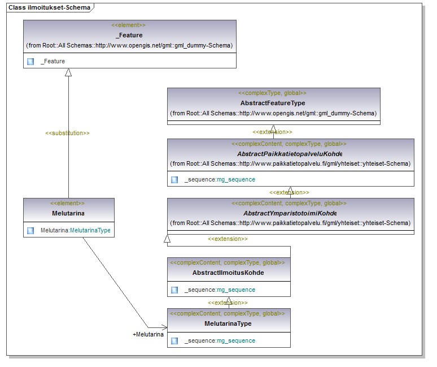Select the _Feature class name
The image size is (437, 367).
[129, 35]
